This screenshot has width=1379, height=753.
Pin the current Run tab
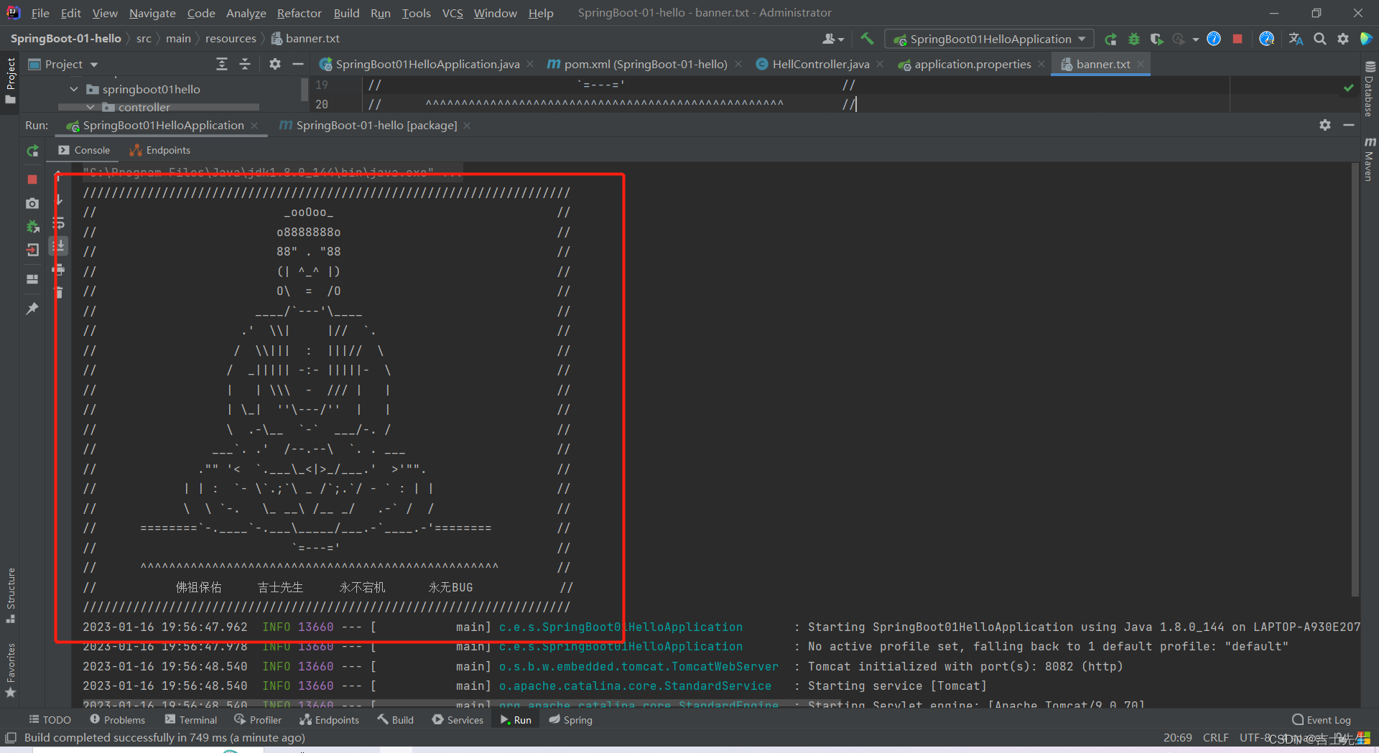[32, 309]
